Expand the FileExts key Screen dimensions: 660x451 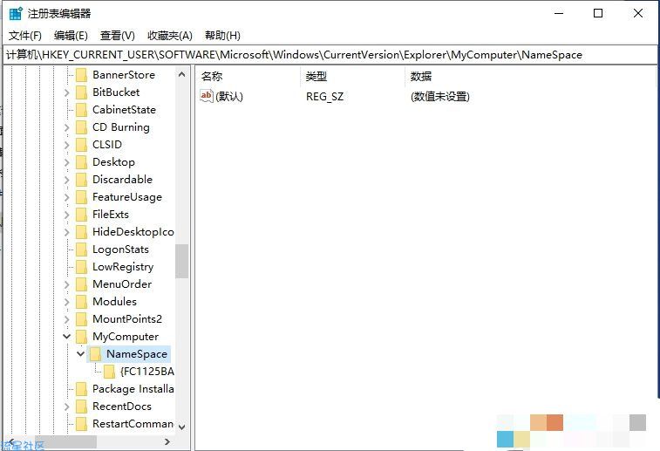(x=67, y=215)
